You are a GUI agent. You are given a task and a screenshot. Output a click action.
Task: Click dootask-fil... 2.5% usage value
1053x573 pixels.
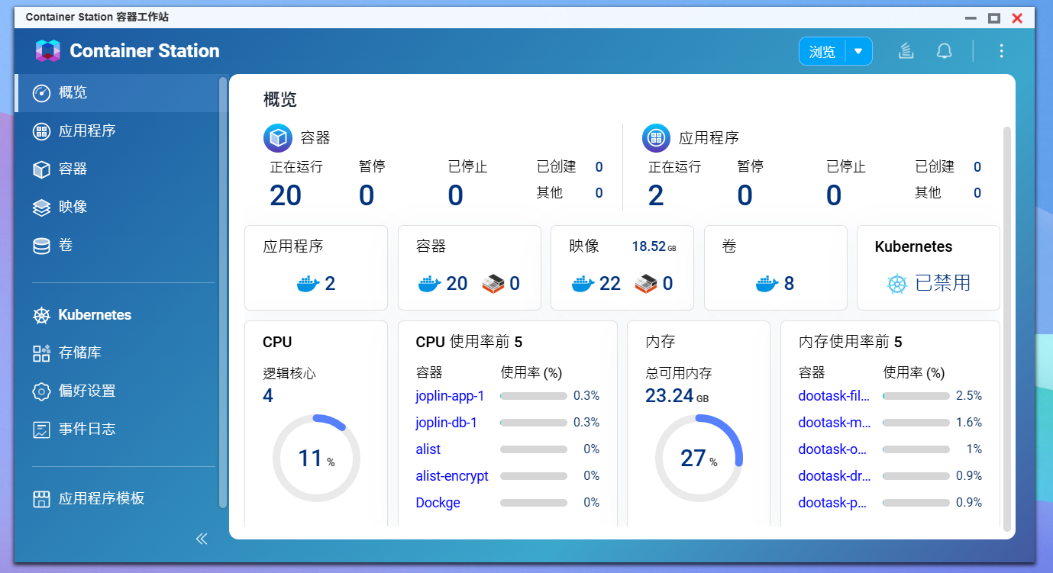969,396
